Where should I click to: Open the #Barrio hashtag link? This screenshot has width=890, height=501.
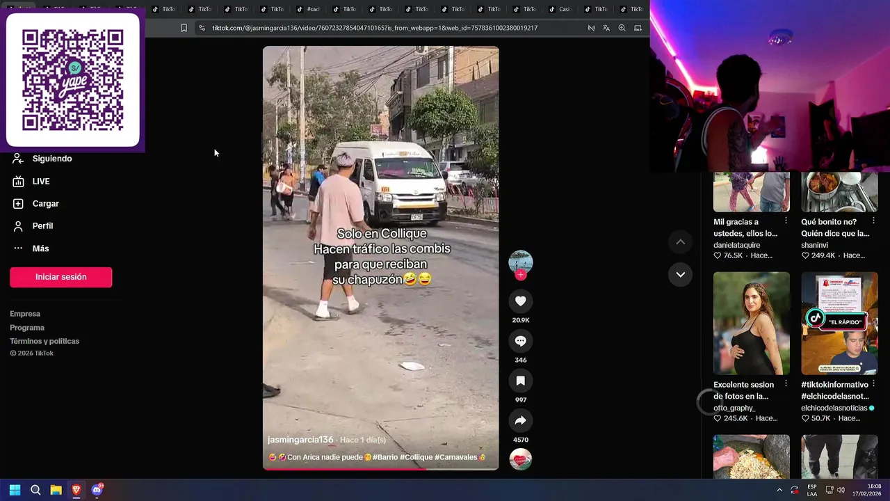pyautogui.click(x=385, y=457)
